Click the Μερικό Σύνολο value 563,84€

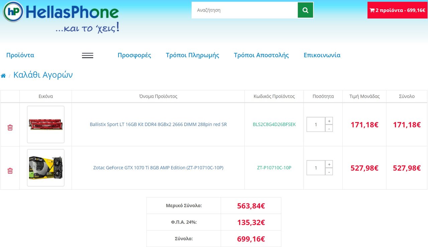[251, 206]
